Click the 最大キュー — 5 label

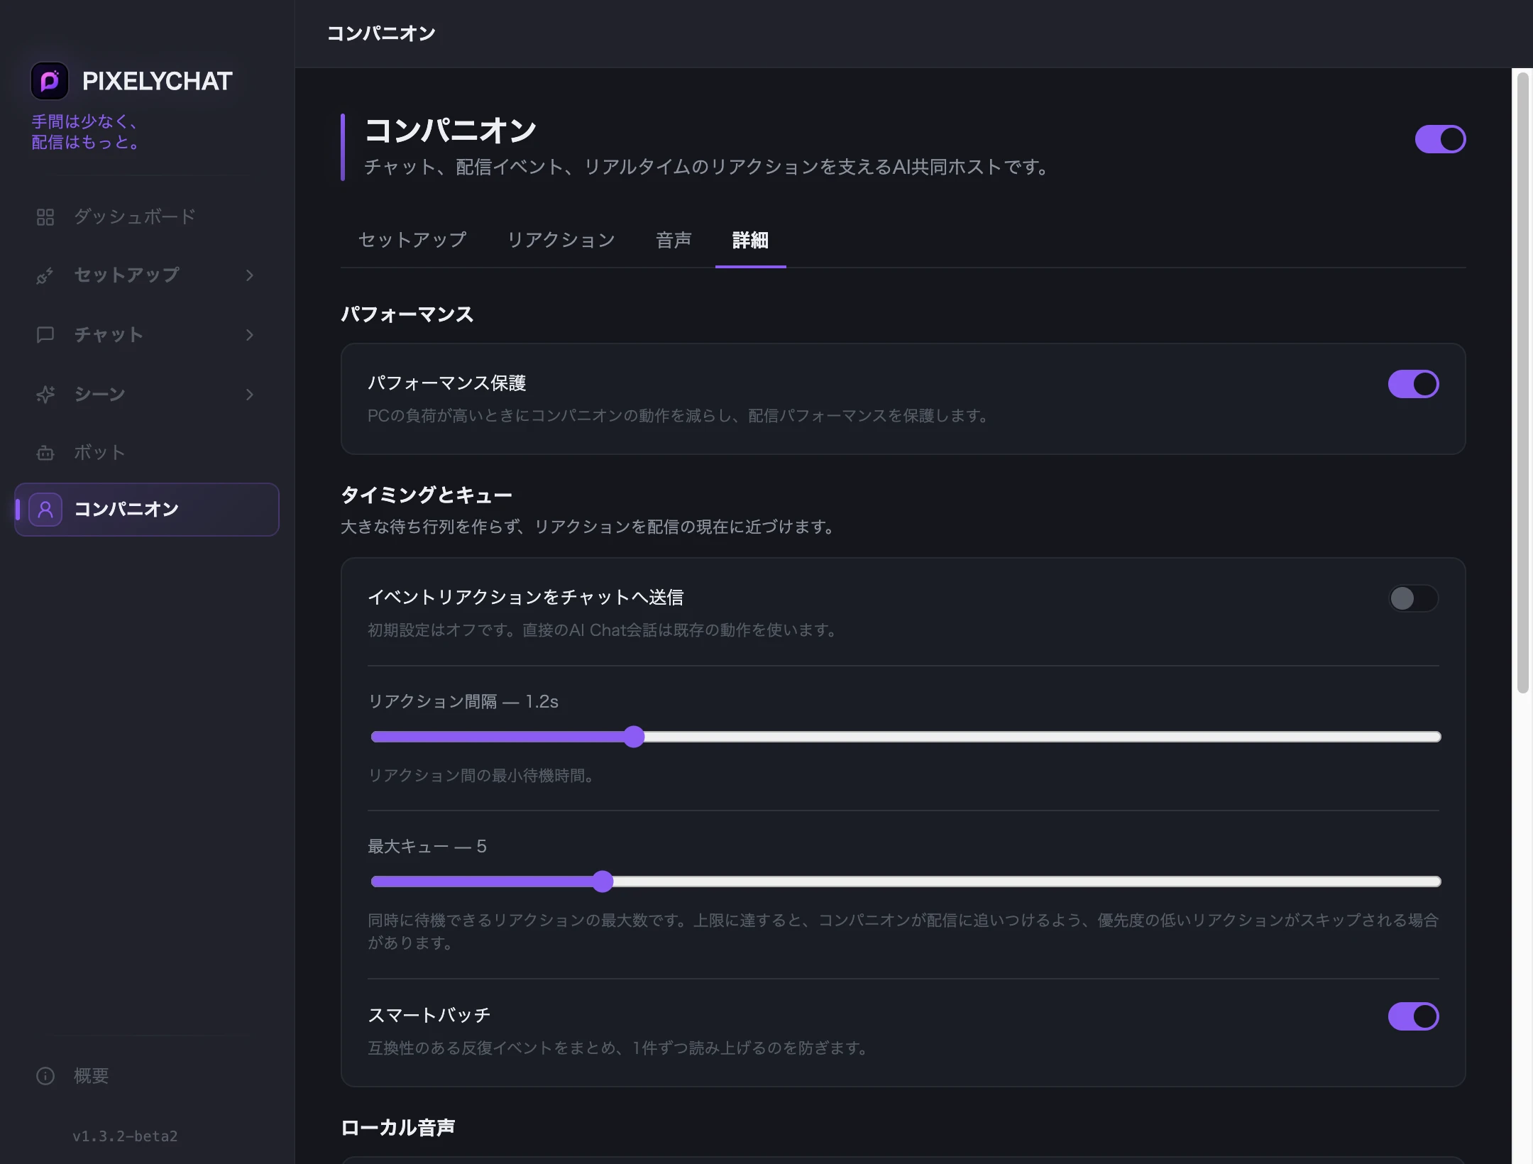click(x=427, y=847)
